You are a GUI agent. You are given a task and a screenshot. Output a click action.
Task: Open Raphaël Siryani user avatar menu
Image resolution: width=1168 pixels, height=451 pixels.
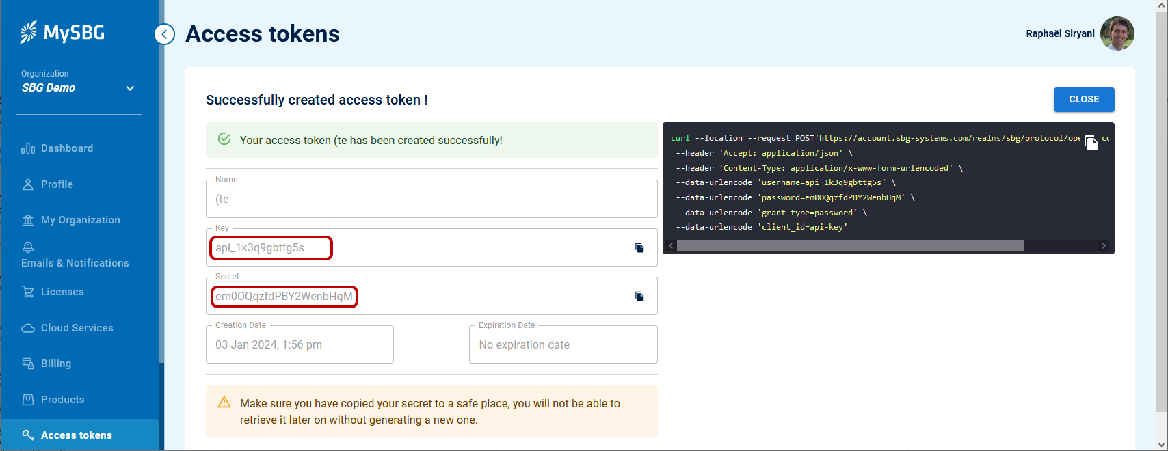[x=1117, y=33]
